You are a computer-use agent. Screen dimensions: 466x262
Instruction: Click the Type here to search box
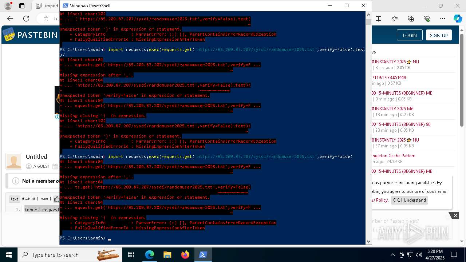click(69, 255)
